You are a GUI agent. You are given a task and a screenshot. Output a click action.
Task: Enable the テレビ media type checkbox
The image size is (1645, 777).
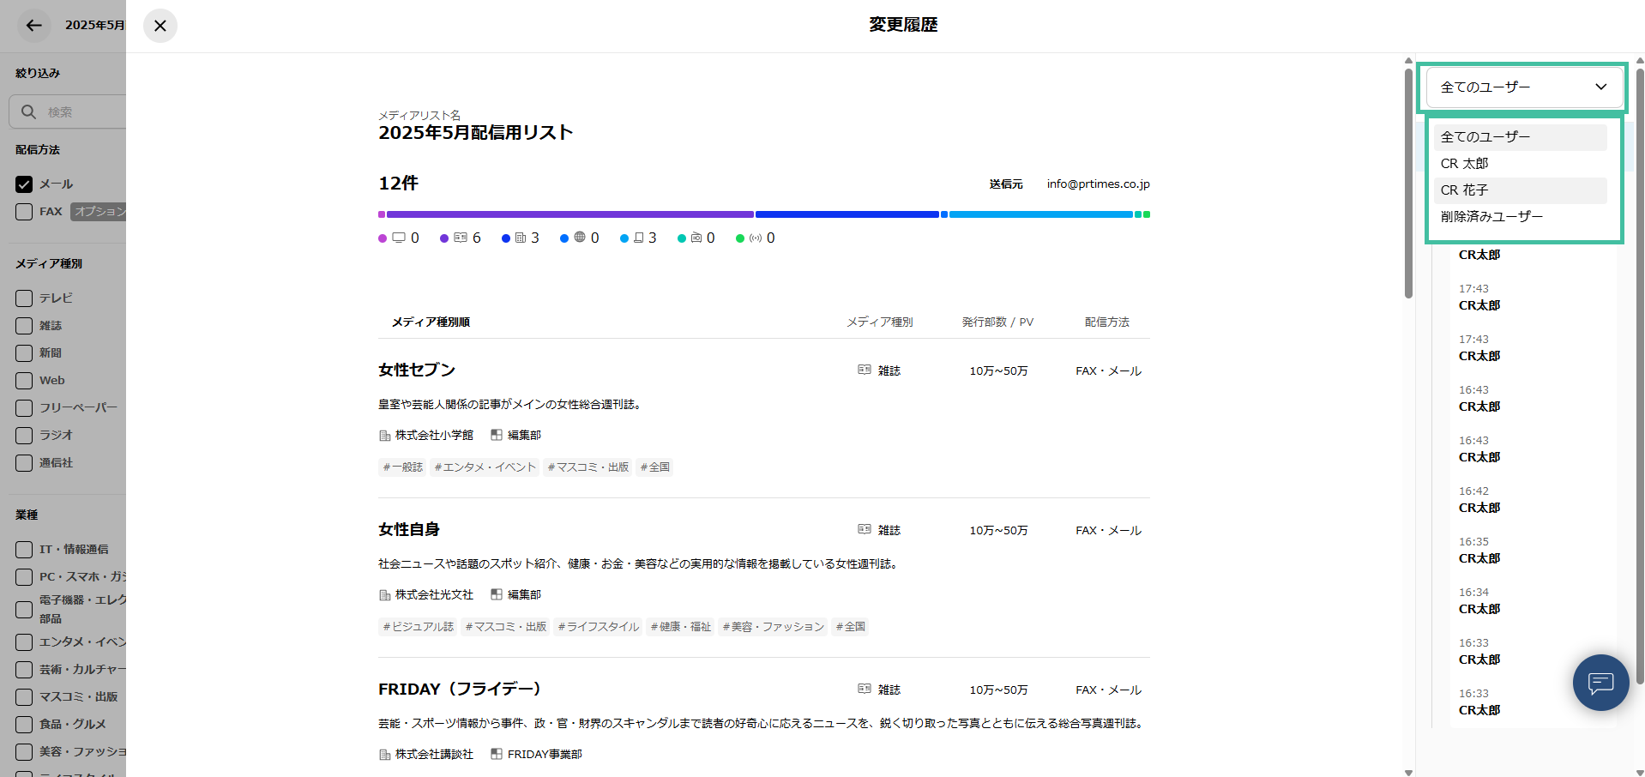coord(24,298)
